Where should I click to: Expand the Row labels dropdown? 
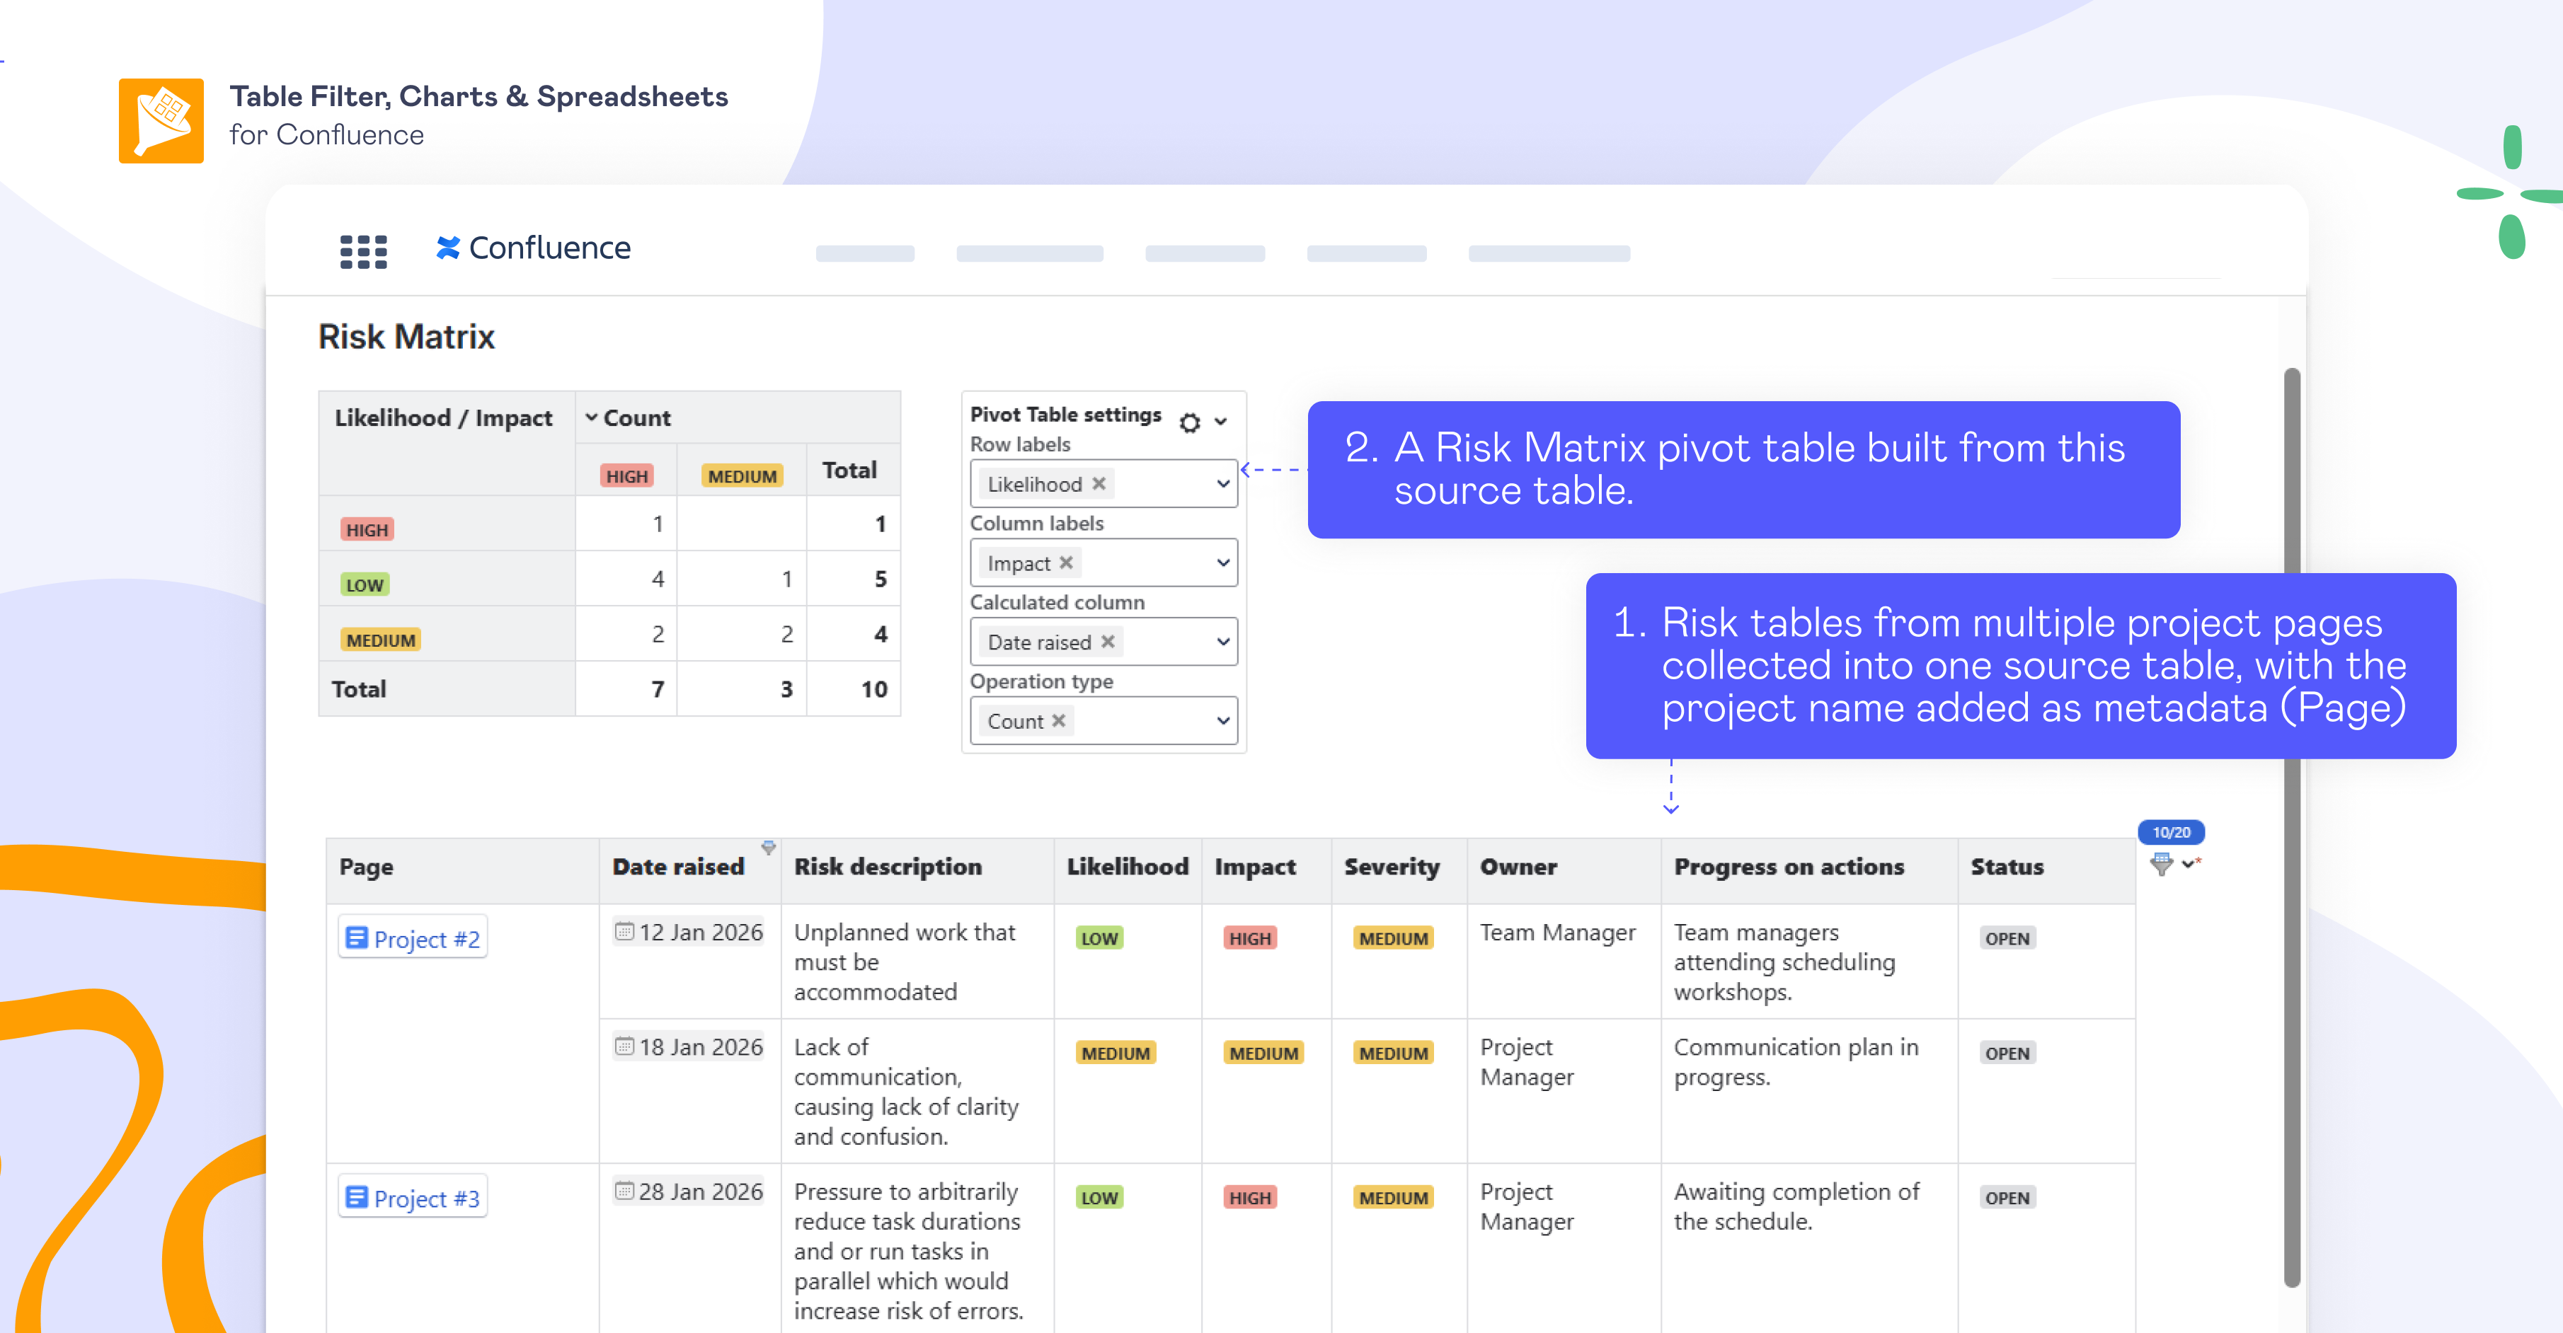pyautogui.click(x=1223, y=483)
